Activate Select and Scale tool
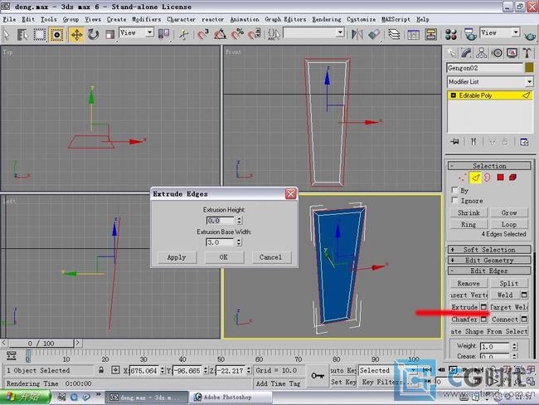 [109, 35]
